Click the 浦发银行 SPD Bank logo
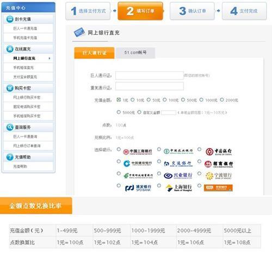The width and height of the screenshot is (272, 256). pyautogui.click(x=138, y=188)
